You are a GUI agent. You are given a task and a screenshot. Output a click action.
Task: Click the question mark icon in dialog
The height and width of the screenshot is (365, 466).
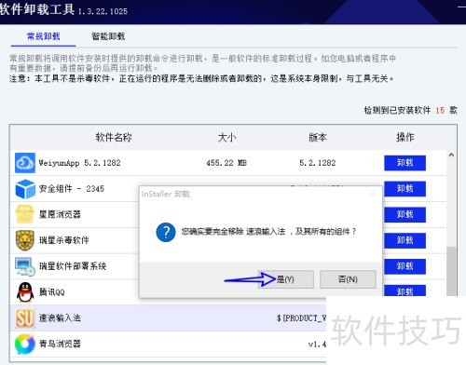pos(166,232)
